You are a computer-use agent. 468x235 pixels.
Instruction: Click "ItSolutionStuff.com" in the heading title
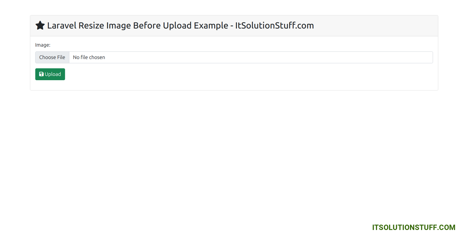[x=274, y=26]
